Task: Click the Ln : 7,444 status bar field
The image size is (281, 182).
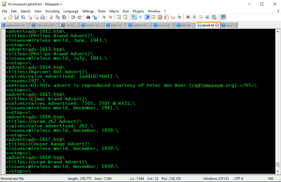Action: click(137, 179)
